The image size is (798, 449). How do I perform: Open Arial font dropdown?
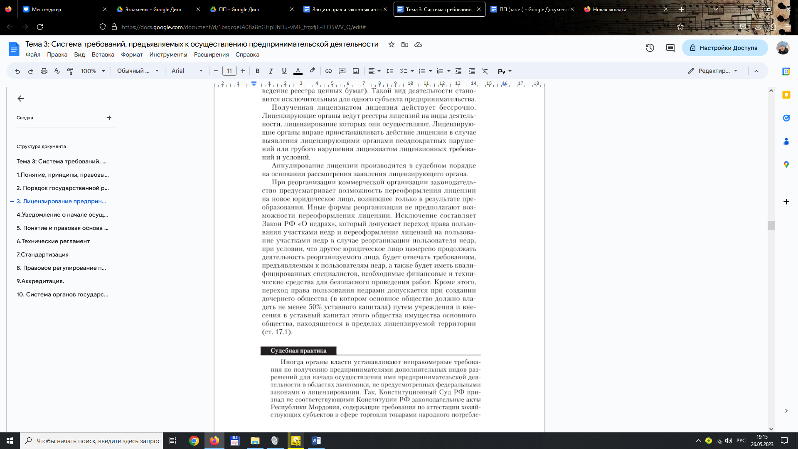click(x=187, y=71)
